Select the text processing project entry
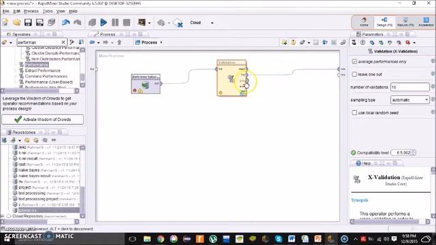This screenshot has width=436, height=245. [x=38, y=199]
